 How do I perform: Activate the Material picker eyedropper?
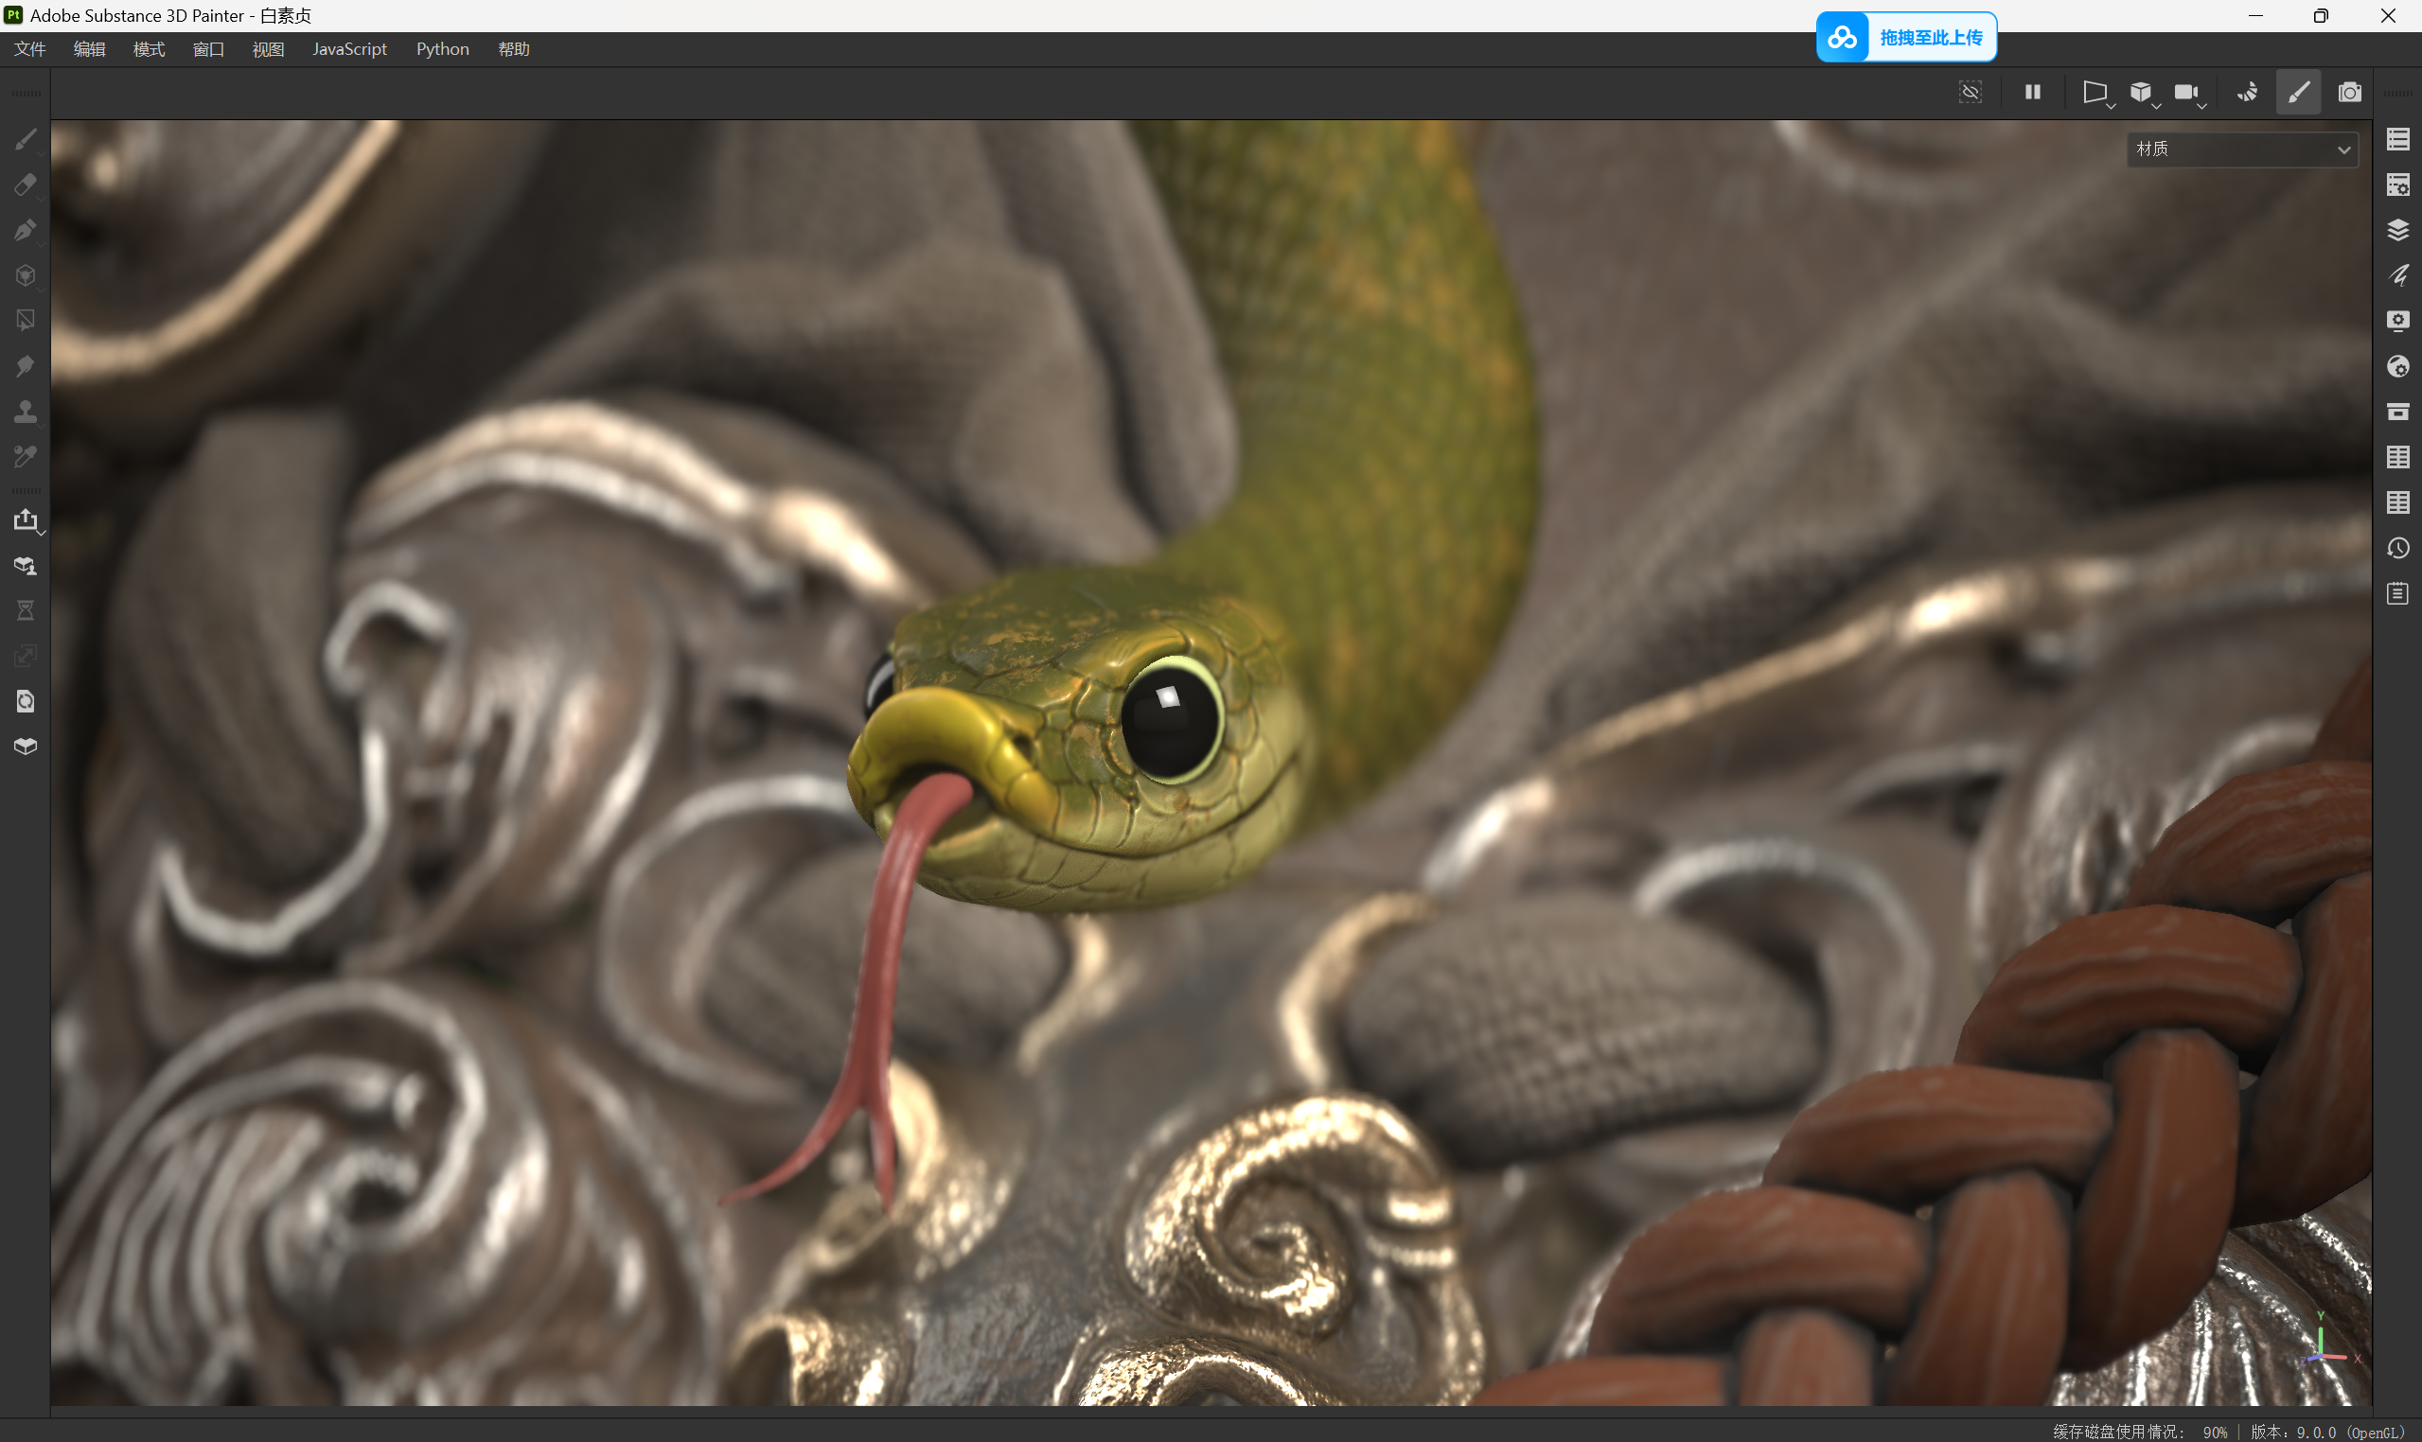[26, 457]
